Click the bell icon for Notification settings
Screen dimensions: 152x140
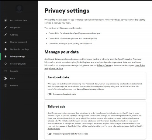[x=5, y=49]
